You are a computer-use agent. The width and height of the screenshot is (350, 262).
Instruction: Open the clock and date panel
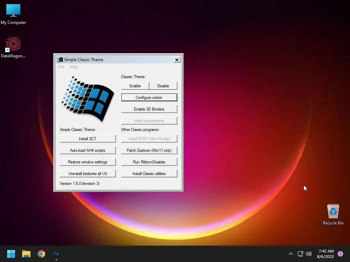click(x=325, y=254)
